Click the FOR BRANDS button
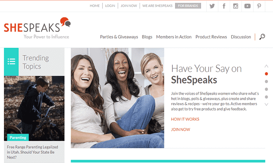Screen dimensions: 273x163 tap(188, 6)
